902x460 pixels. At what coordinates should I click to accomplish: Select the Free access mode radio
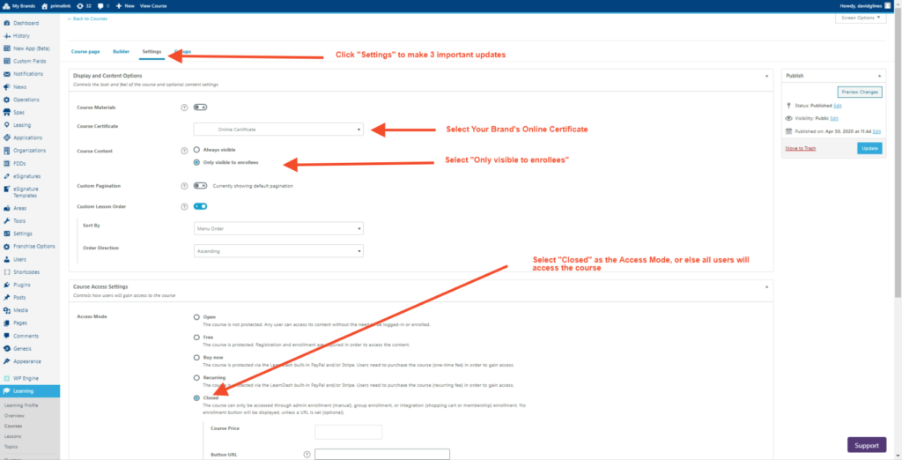point(196,338)
